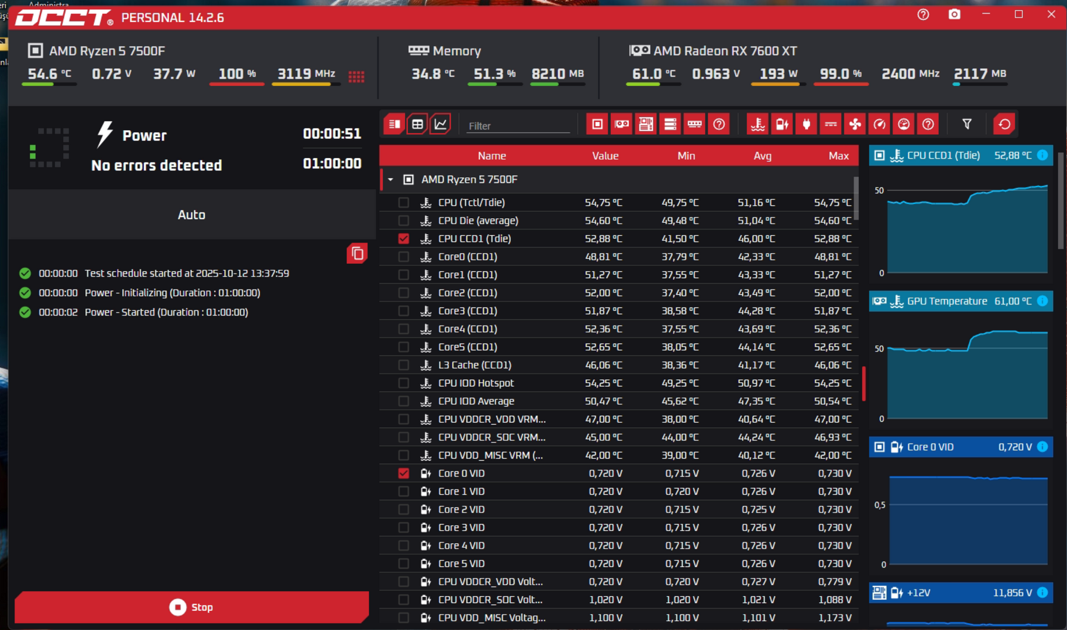Image resolution: width=1067 pixels, height=630 pixels.
Task: Enable the Core0 (CCD1) graph checkbox
Action: click(x=404, y=257)
